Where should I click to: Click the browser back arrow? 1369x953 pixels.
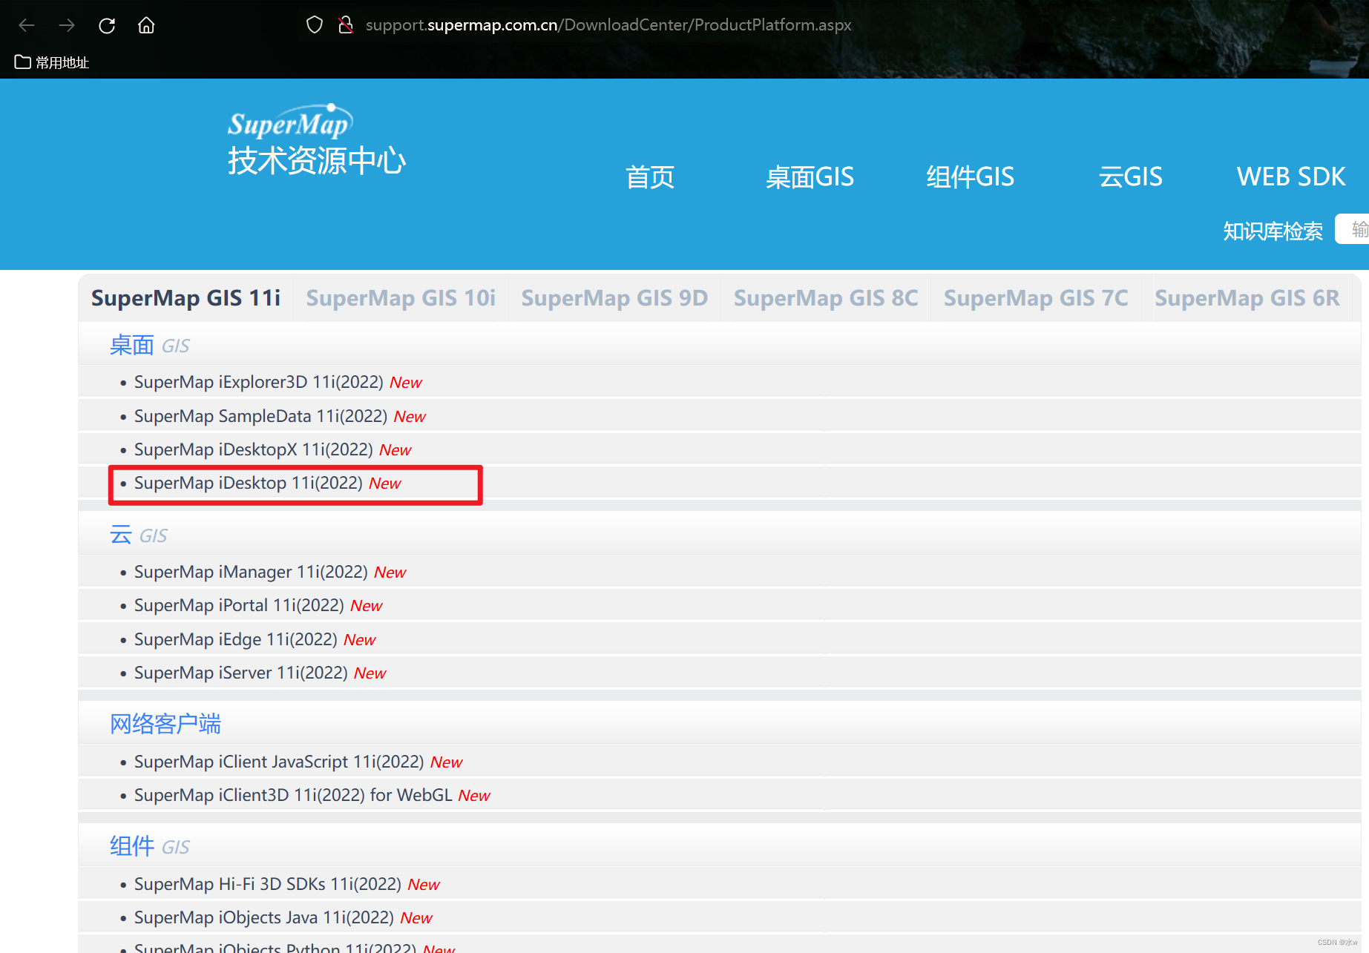[x=27, y=25]
